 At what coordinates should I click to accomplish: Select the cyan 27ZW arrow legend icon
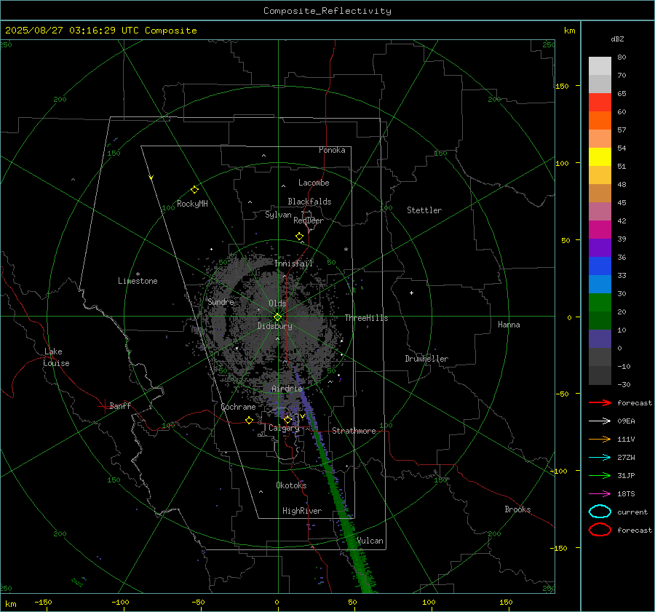coord(600,457)
